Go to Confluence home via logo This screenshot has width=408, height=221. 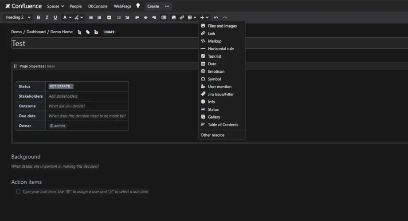[x=24, y=6]
